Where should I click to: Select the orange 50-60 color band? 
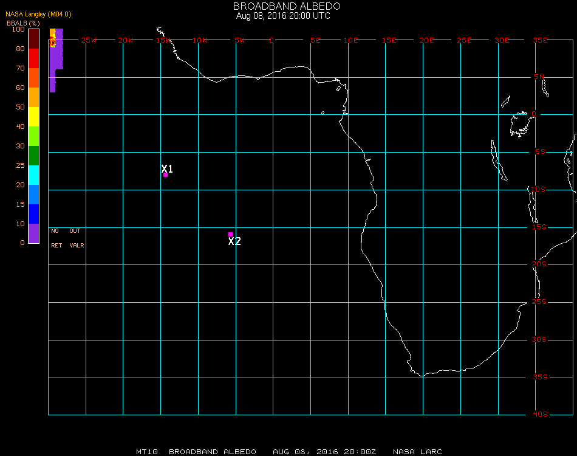34,97
